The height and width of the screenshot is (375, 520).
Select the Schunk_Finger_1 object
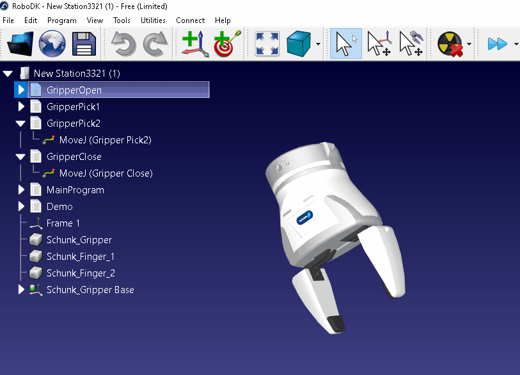coord(81,257)
